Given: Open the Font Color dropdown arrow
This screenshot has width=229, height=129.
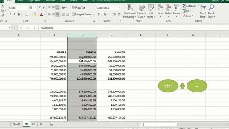Looking at the screenshot, I should pyautogui.click(x=44, y=14).
